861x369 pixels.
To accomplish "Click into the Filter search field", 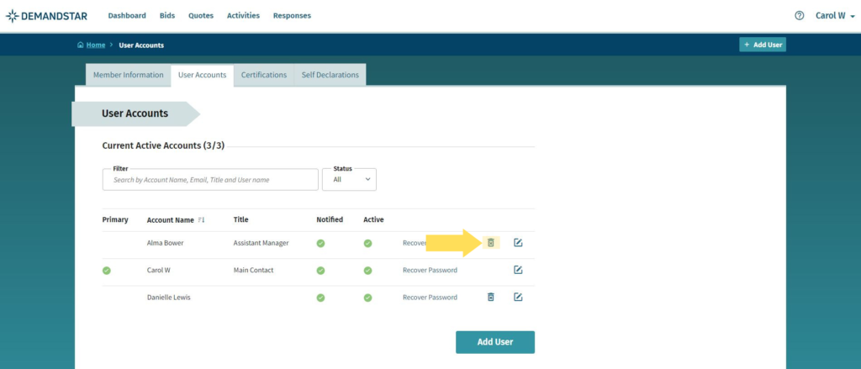I will 209,180.
